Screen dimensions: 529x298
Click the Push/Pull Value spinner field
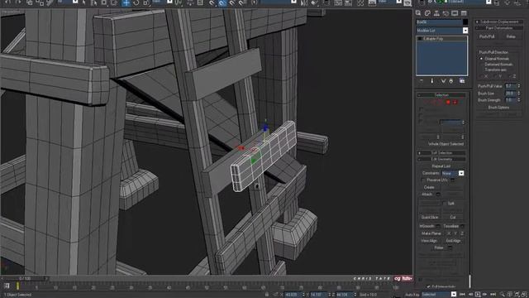pyautogui.click(x=511, y=86)
